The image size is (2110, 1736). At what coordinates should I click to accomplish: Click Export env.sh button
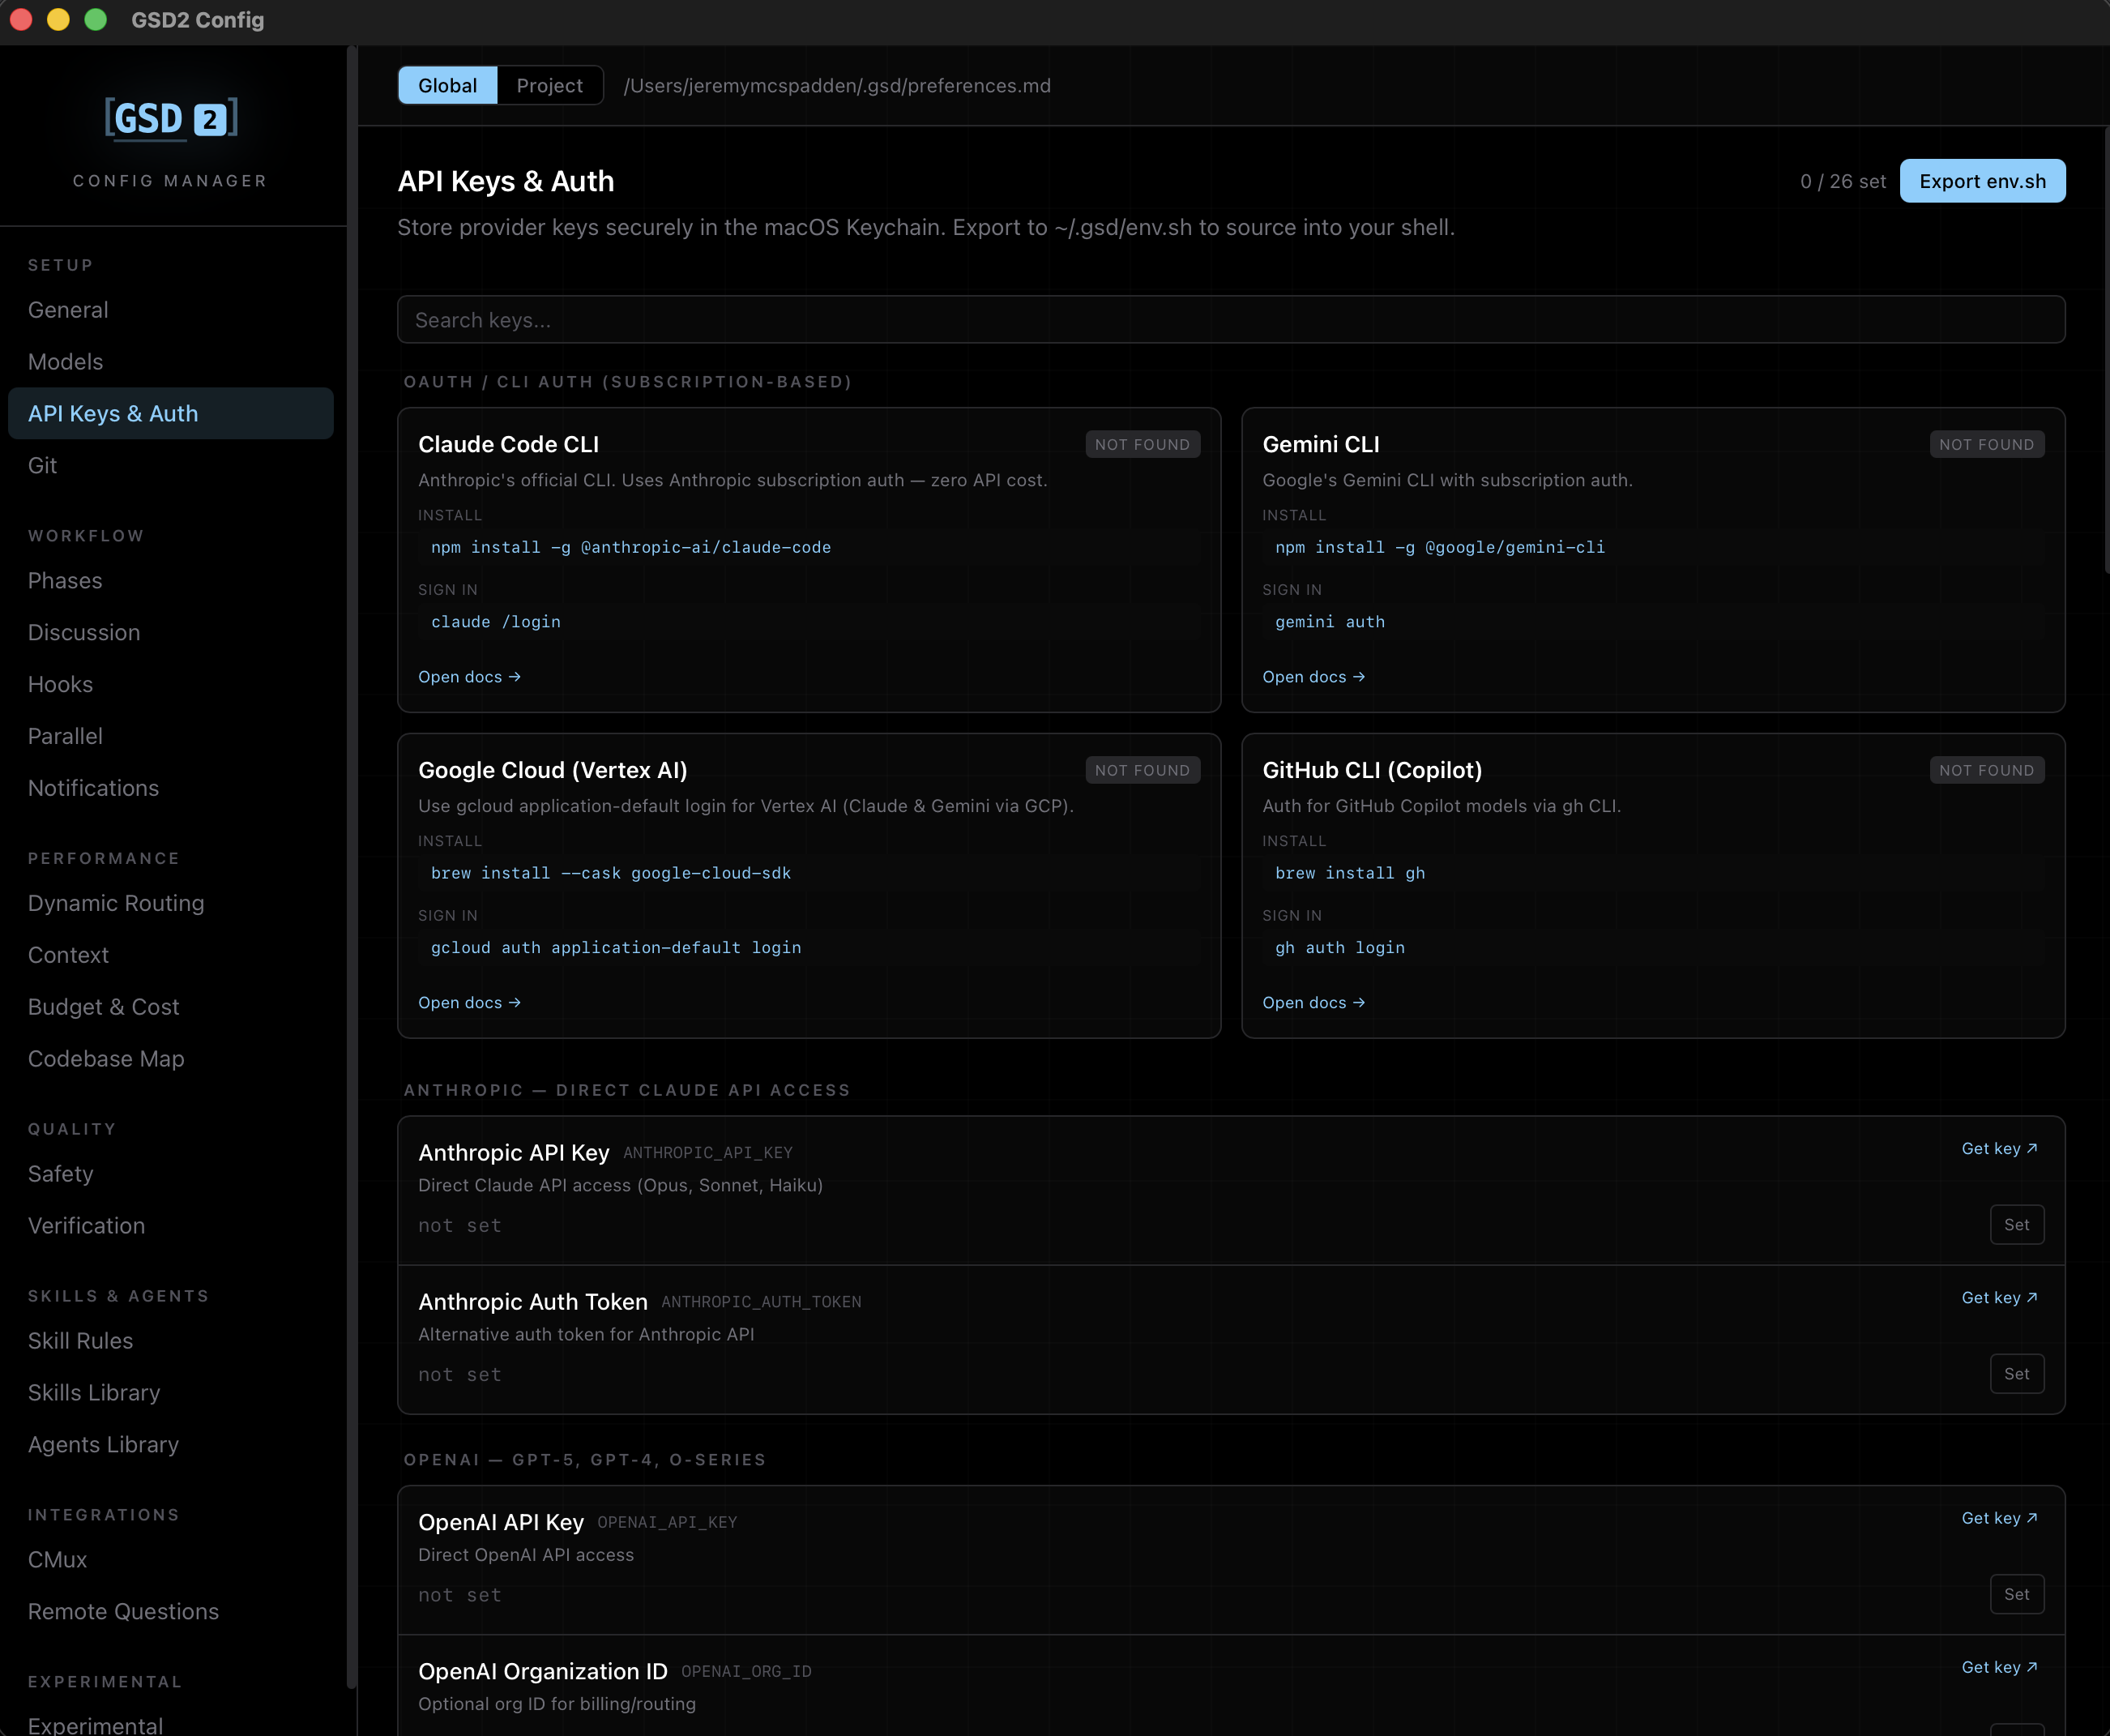tap(1981, 181)
